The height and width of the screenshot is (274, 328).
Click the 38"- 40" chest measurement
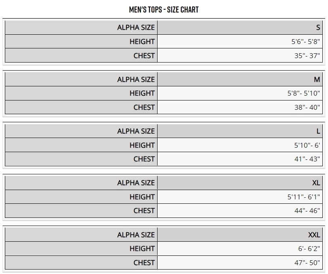coord(307,107)
